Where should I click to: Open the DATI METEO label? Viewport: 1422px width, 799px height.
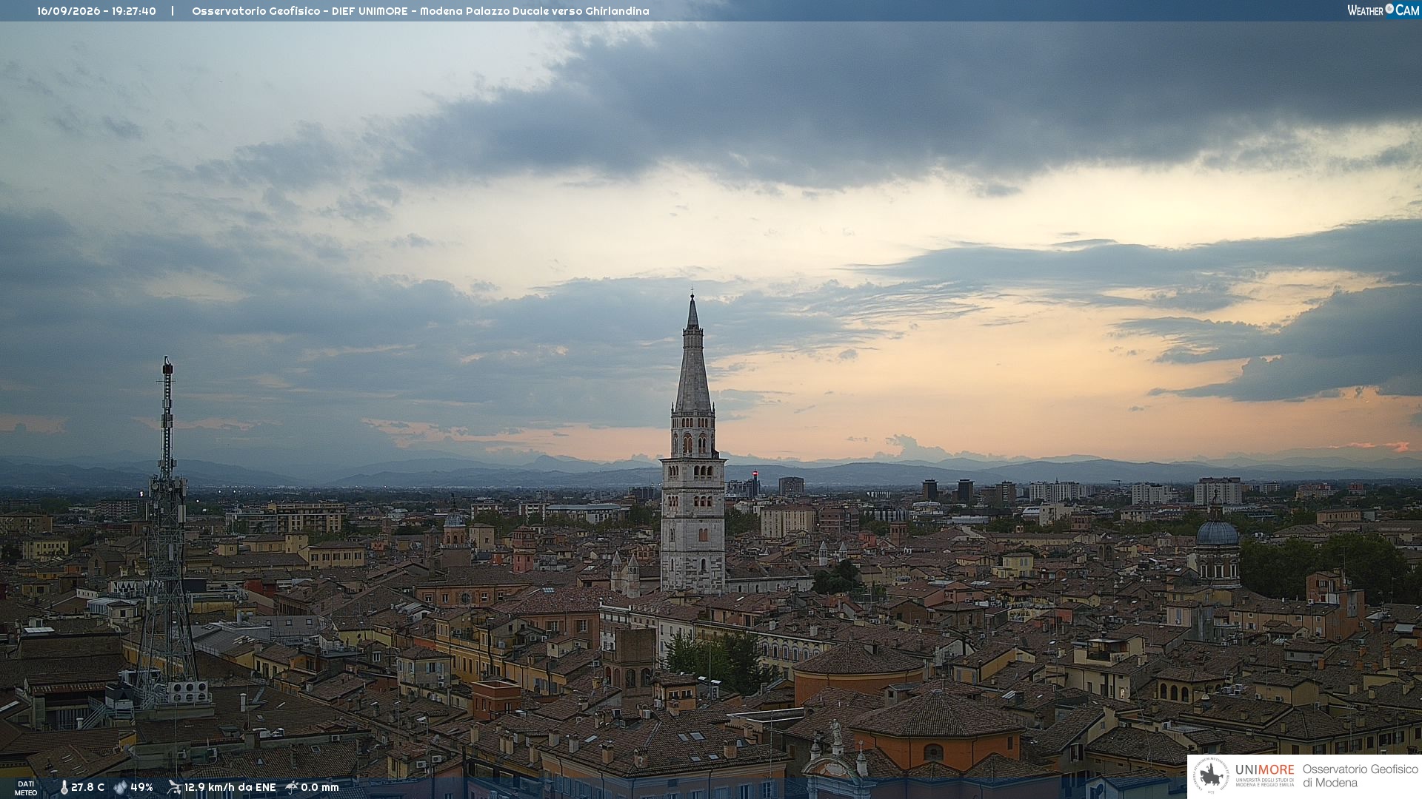(x=26, y=789)
